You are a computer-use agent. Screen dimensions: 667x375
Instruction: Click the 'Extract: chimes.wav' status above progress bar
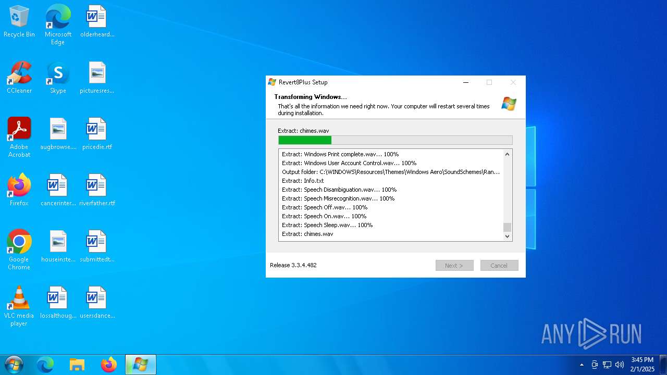303,131
